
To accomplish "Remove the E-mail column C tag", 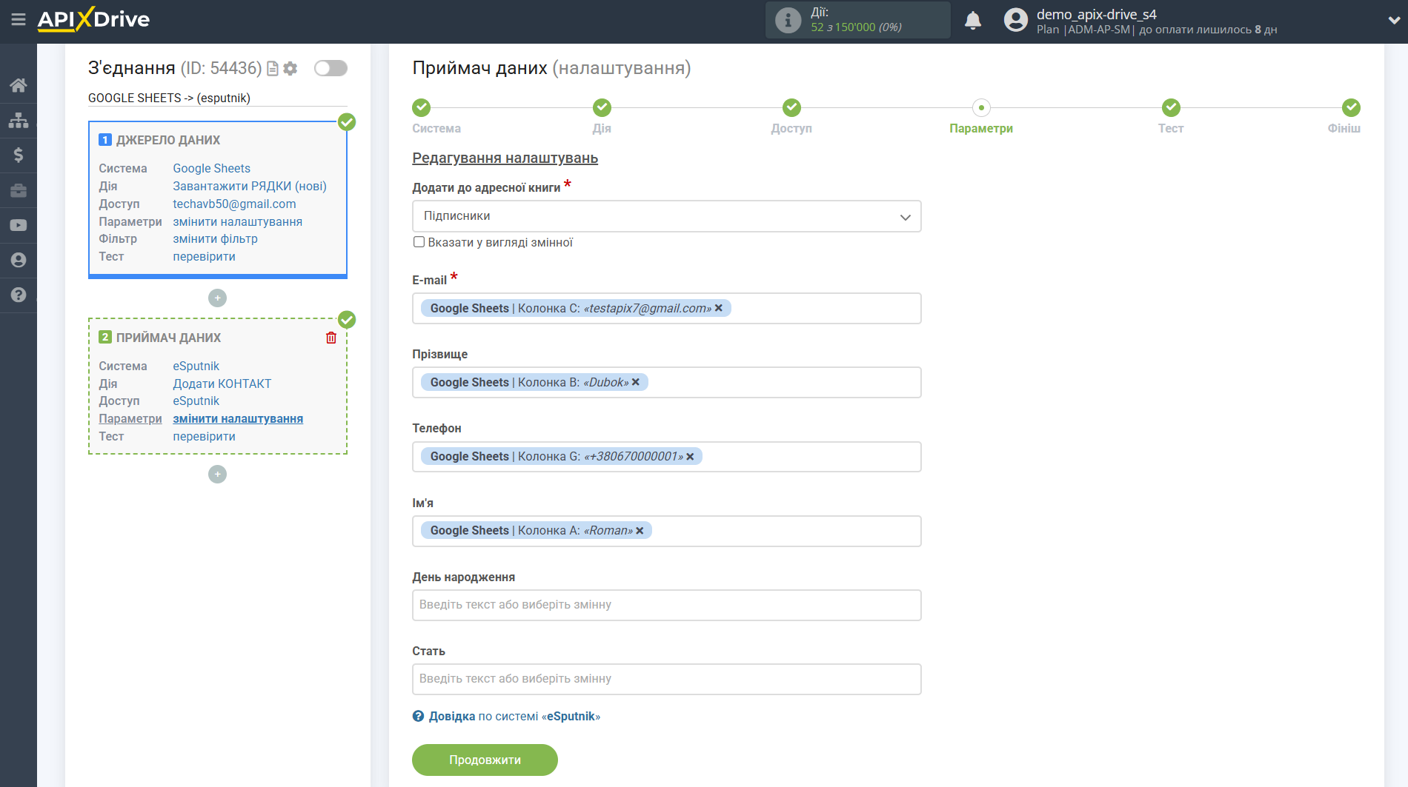I will coord(718,308).
